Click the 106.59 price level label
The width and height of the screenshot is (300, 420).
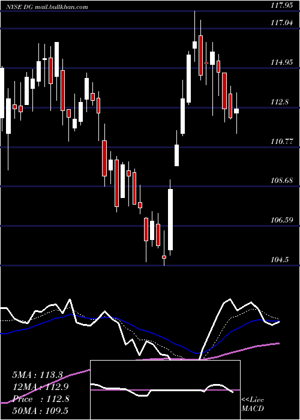point(281,220)
